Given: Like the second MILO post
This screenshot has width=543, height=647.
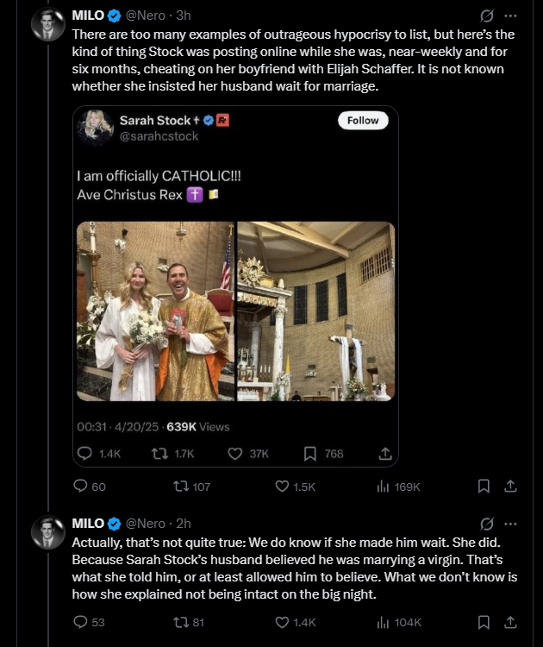Looking at the screenshot, I should [x=282, y=621].
